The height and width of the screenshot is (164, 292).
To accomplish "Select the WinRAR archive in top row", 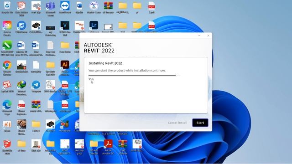I will (108, 7).
